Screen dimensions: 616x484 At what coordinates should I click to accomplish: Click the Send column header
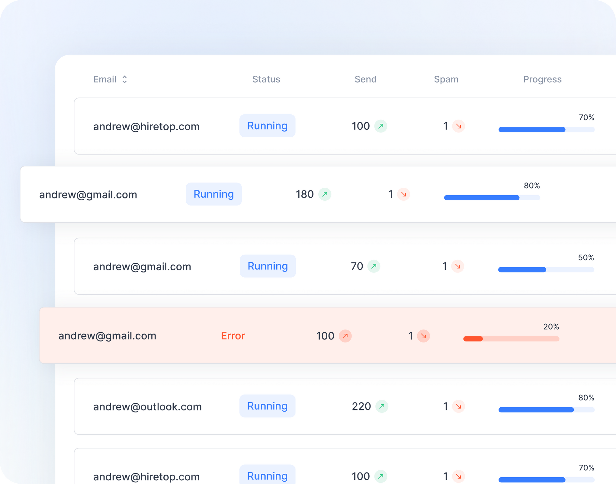coord(365,79)
